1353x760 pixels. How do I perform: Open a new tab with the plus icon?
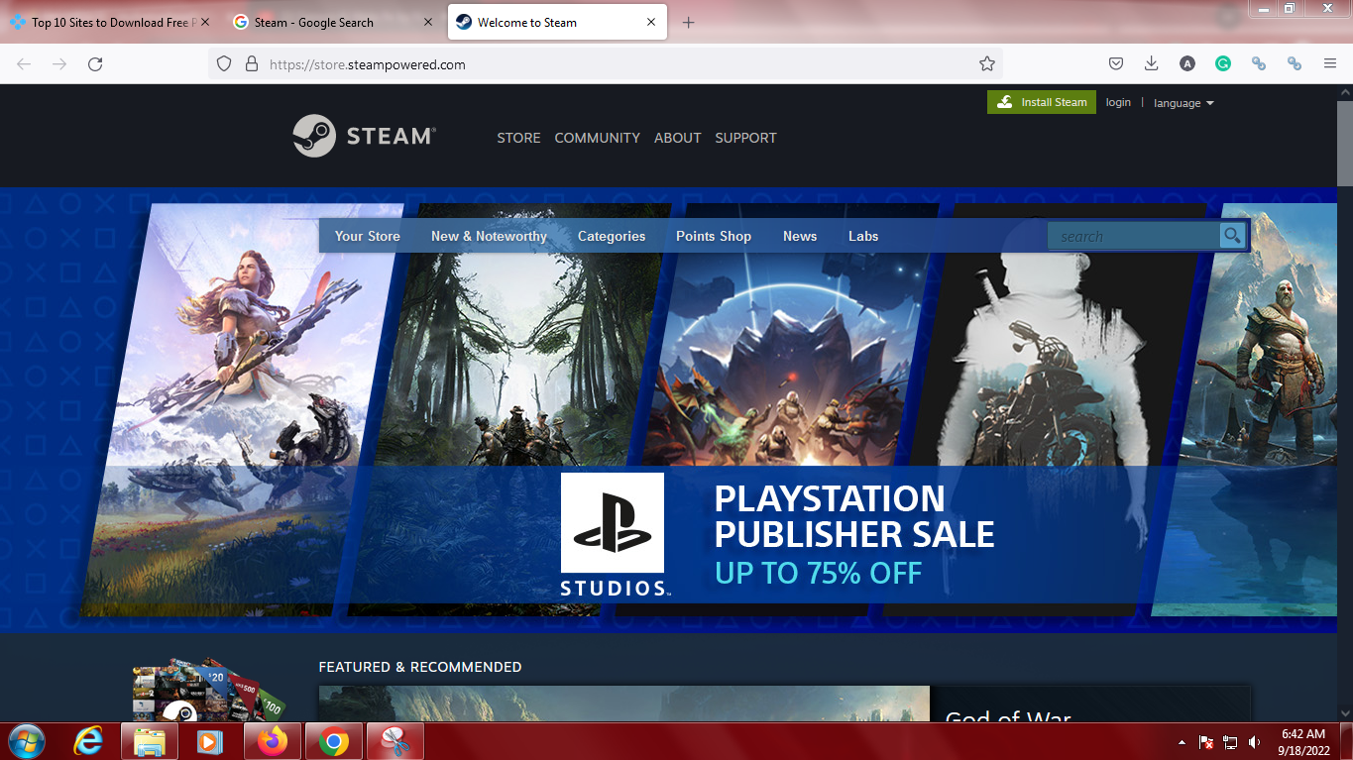[688, 22]
